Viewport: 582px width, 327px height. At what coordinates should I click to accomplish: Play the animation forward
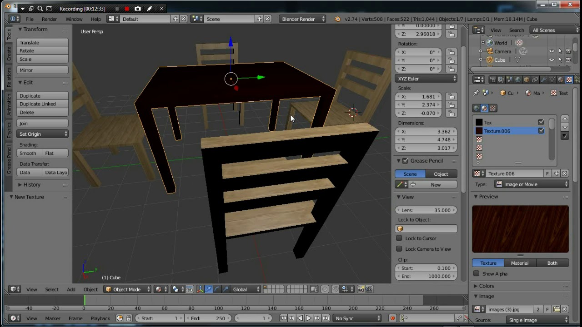tap(309, 318)
